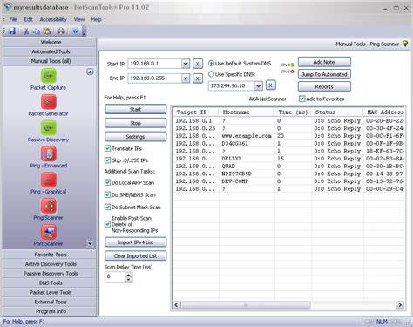Viewport: 413px width, 327px height.
Task: Open the File menu
Action: (13, 19)
